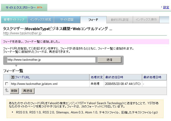The height and width of the screenshot is (121, 171).
Task: Click the http://www.taskmother.jp site URL under title
Action: coord(22,33)
